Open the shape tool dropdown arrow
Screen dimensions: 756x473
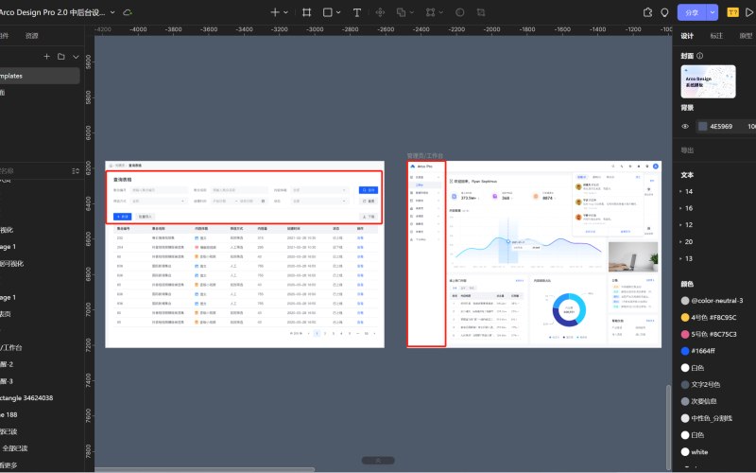tap(338, 12)
